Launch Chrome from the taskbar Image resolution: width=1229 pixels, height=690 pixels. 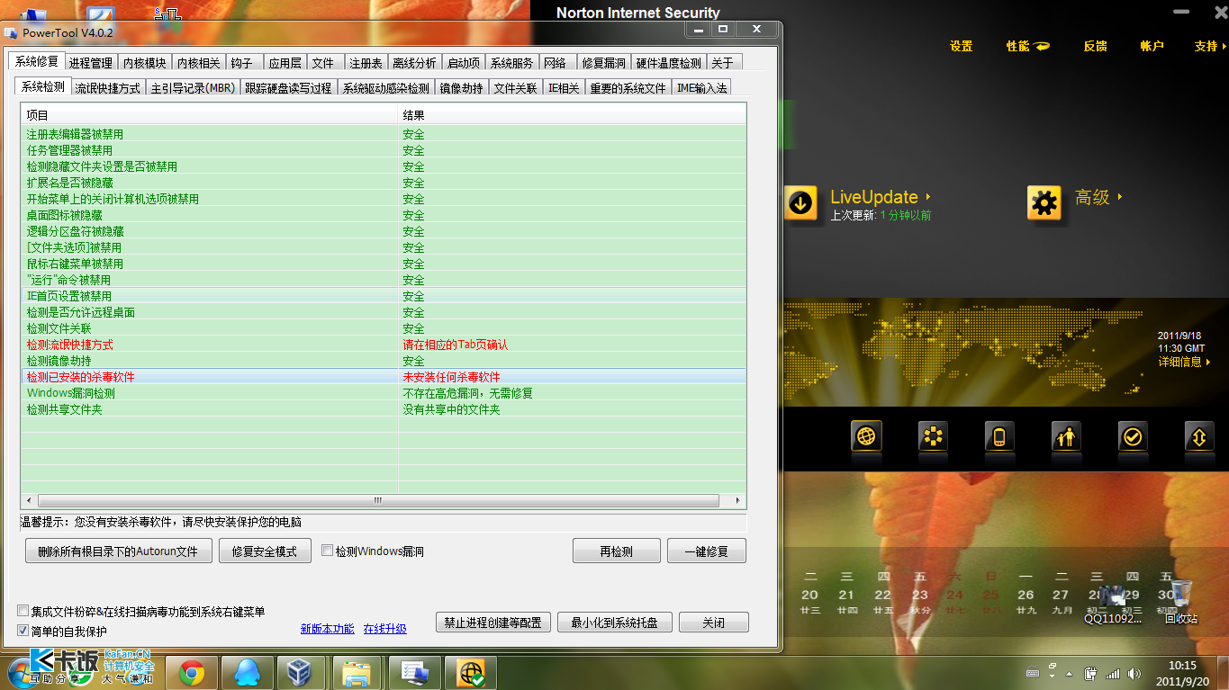pos(192,672)
